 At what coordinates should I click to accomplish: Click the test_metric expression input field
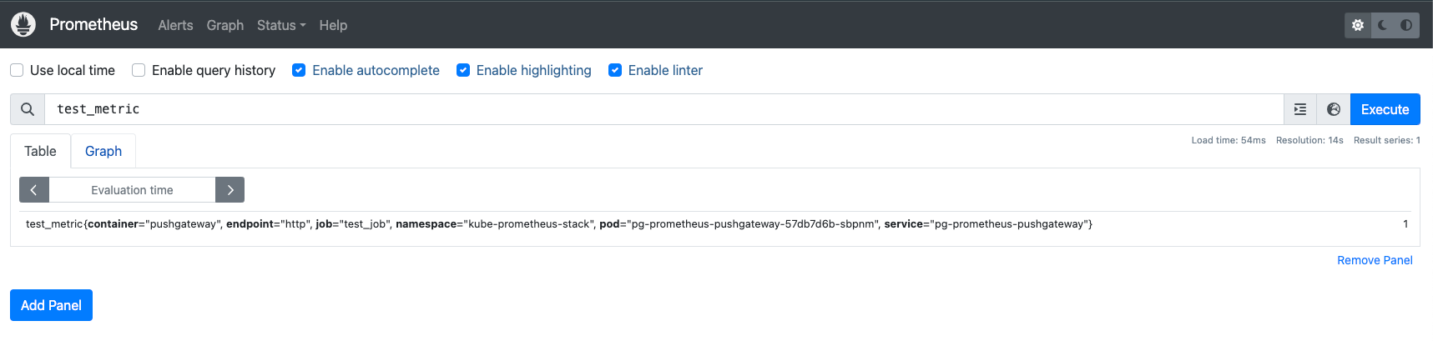[664, 109]
